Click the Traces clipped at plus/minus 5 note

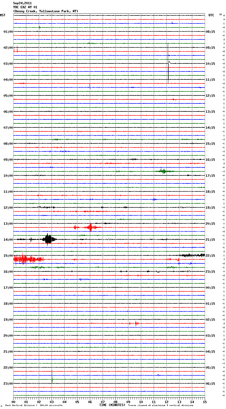click(161, 406)
